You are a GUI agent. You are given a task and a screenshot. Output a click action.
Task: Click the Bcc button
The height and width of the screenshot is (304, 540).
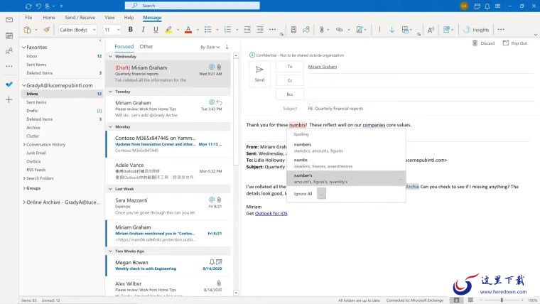click(290, 94)
